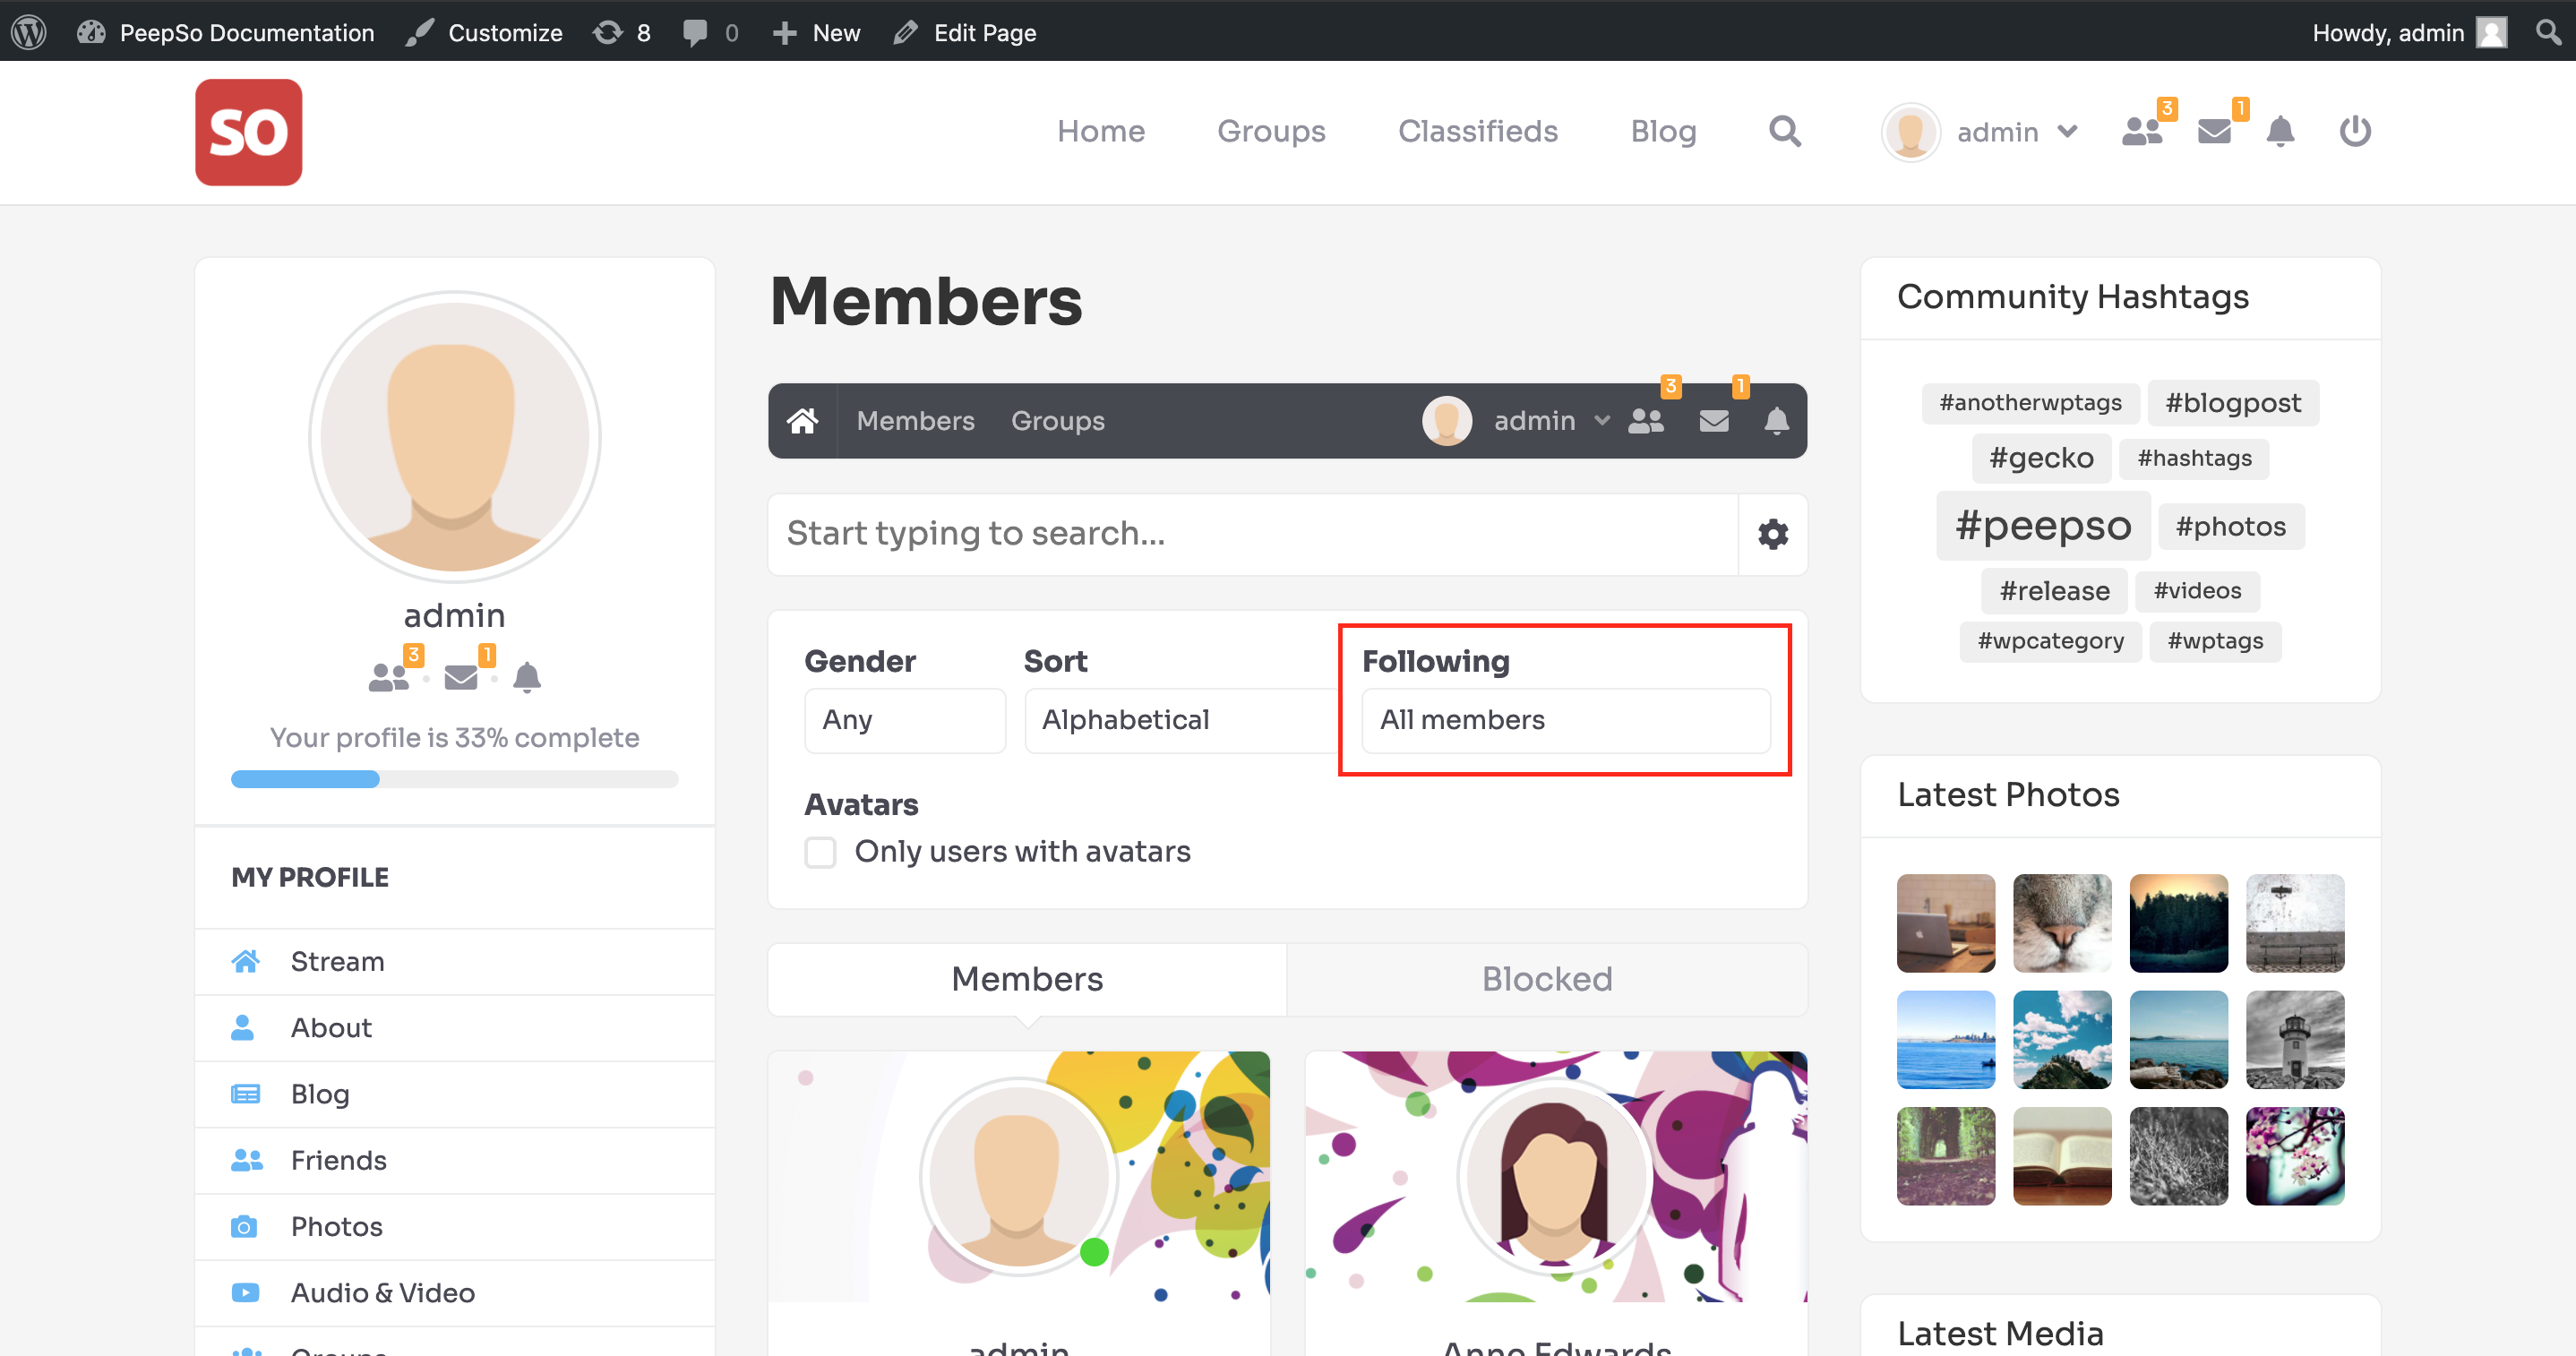The image size is (2576, 1356).
Task: Open the Following dropdown showing All members
Action: (1565, 720)
